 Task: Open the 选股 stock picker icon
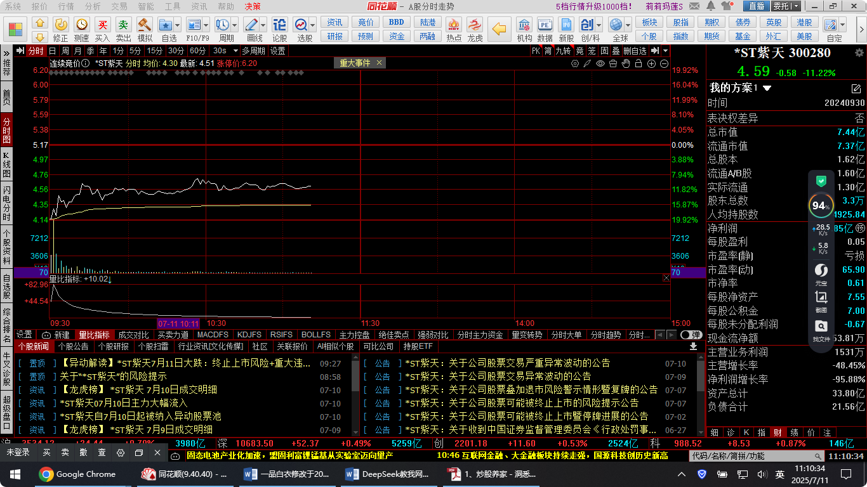pos(300,25)
